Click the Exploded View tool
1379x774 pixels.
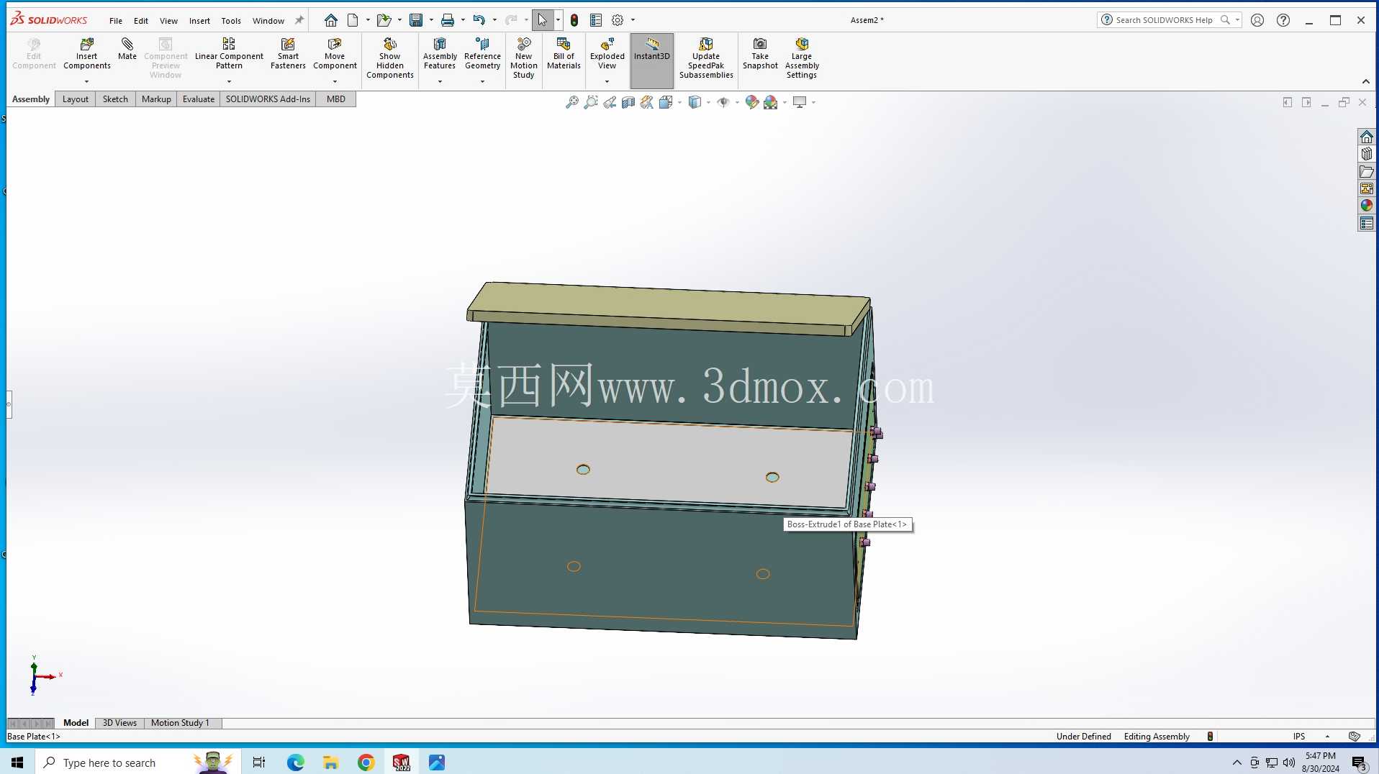point(607,54)
